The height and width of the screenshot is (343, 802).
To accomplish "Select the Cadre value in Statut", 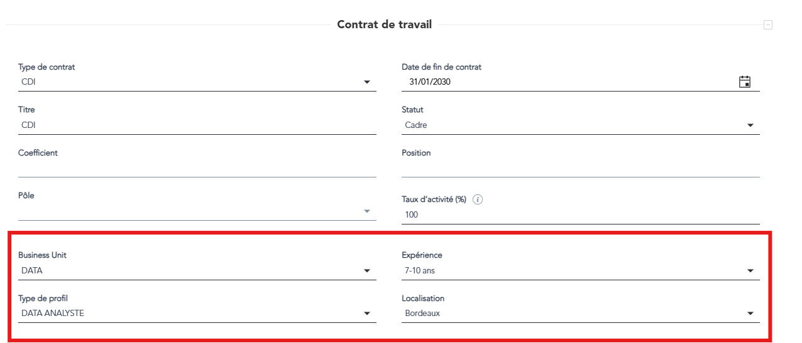I will [x=416, y=125].
